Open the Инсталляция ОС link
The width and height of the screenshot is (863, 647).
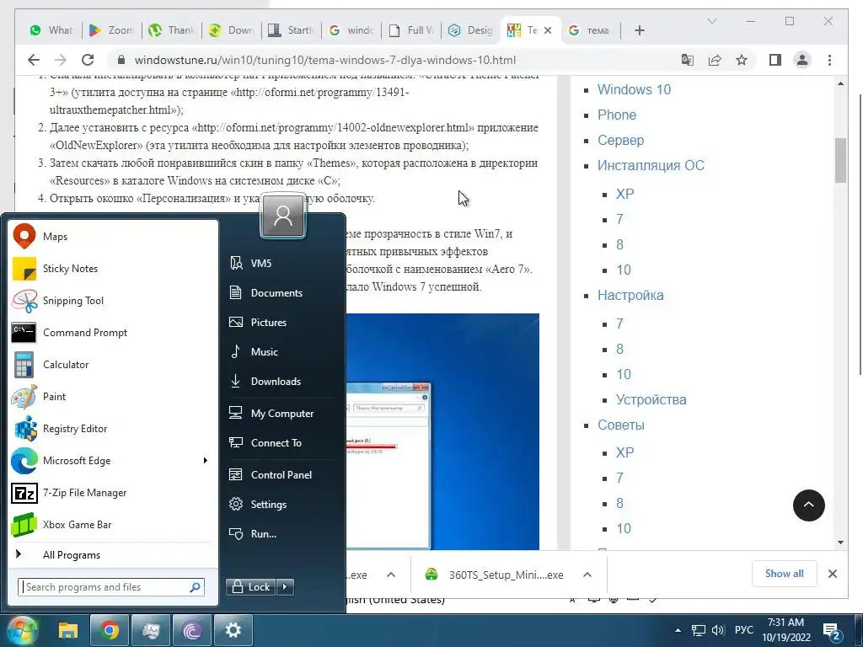pyautogui.click(x=651, y=166)
